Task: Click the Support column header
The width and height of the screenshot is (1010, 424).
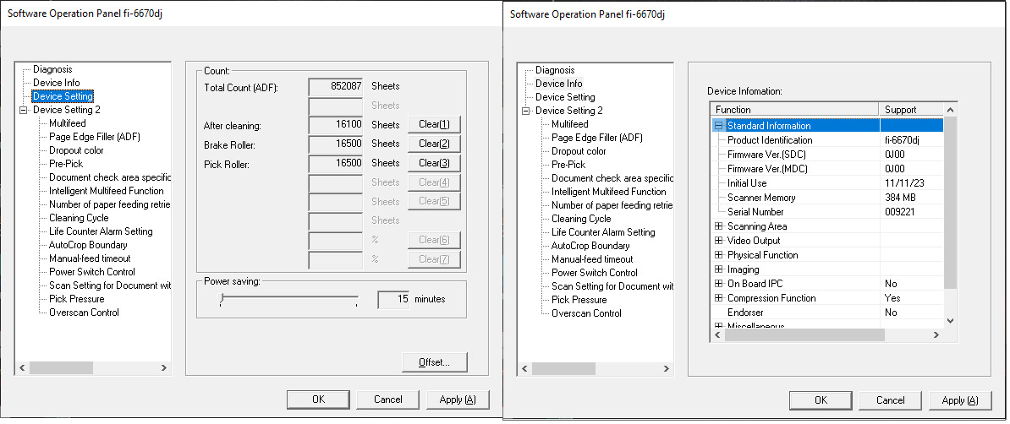Action: 911,109
